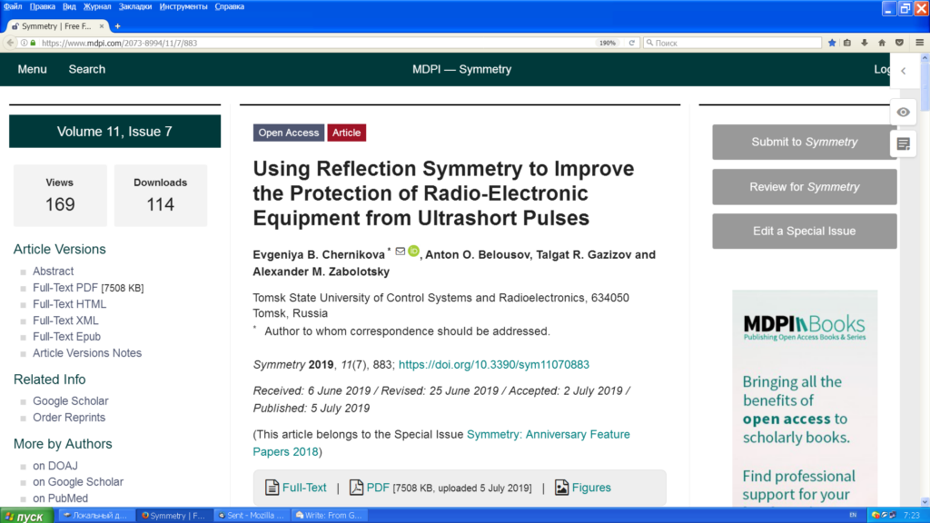Open the Pocket shield icon
Image resolution: width=930 pixels, height=523 pixels.
900,43
